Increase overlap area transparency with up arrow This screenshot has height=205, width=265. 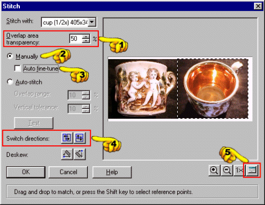[x=86, y=36]
